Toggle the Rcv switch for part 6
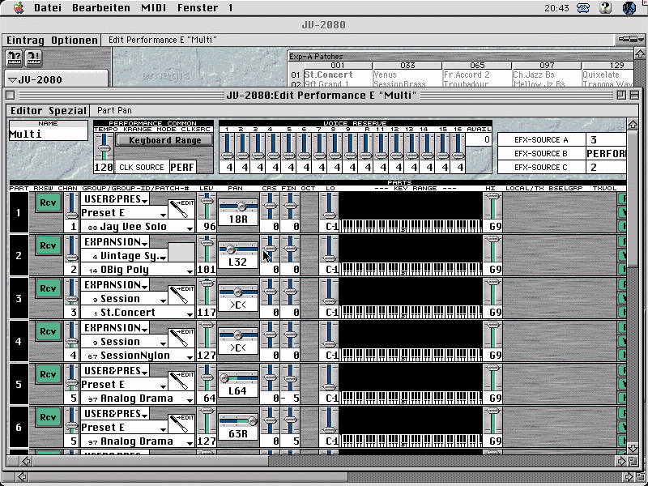The width and height of the screenshot is (648, 486). click(49, 417)
